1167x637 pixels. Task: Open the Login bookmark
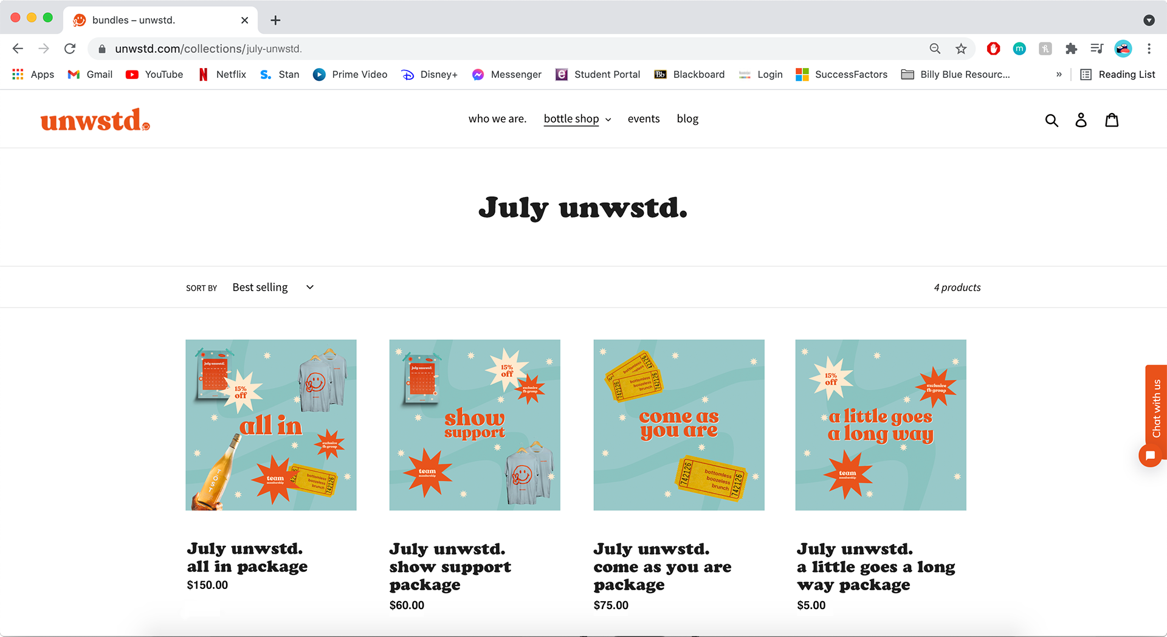(760, 74)
